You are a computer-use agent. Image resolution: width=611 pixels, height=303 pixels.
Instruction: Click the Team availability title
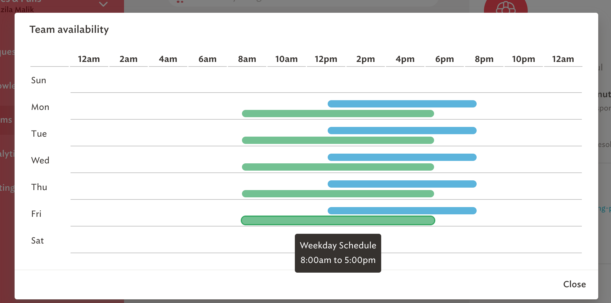[x=69, y=29]
